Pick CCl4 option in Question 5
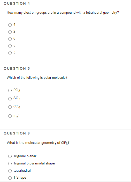131x182 pixels. (10, 107)
